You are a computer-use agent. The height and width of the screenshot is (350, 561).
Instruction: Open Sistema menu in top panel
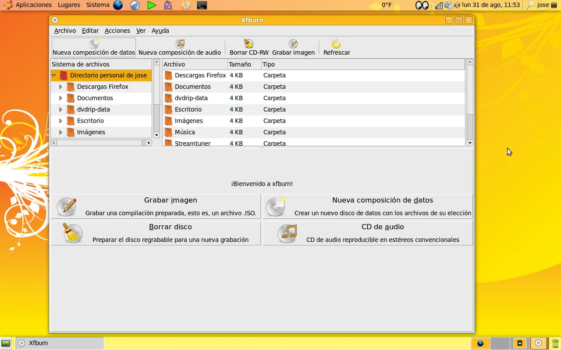[98, 5]
